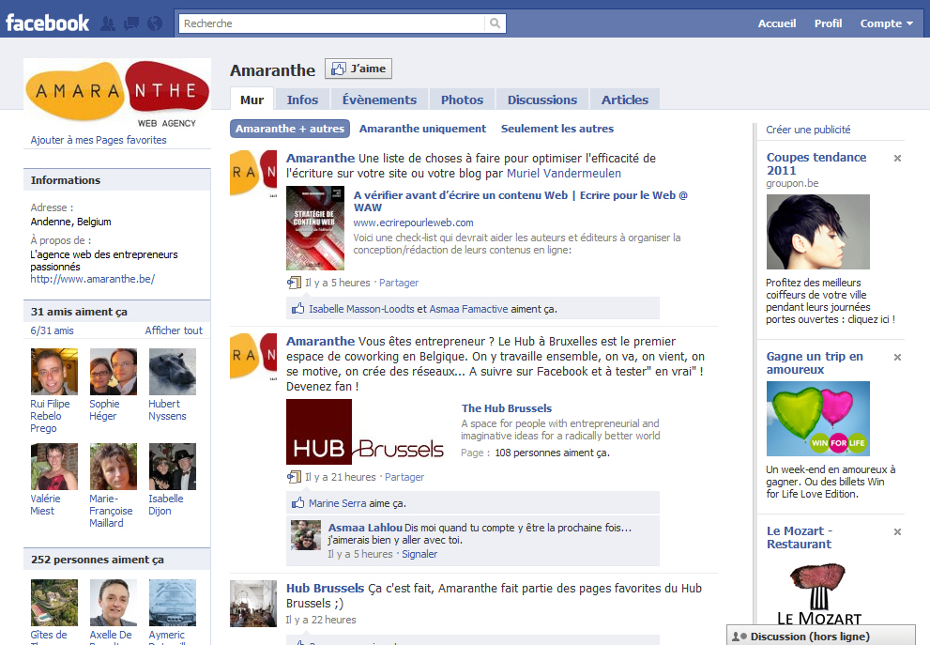Switch to the Évènements tab
This screenshot has height=645, width=930.
[x=379, y=100]
